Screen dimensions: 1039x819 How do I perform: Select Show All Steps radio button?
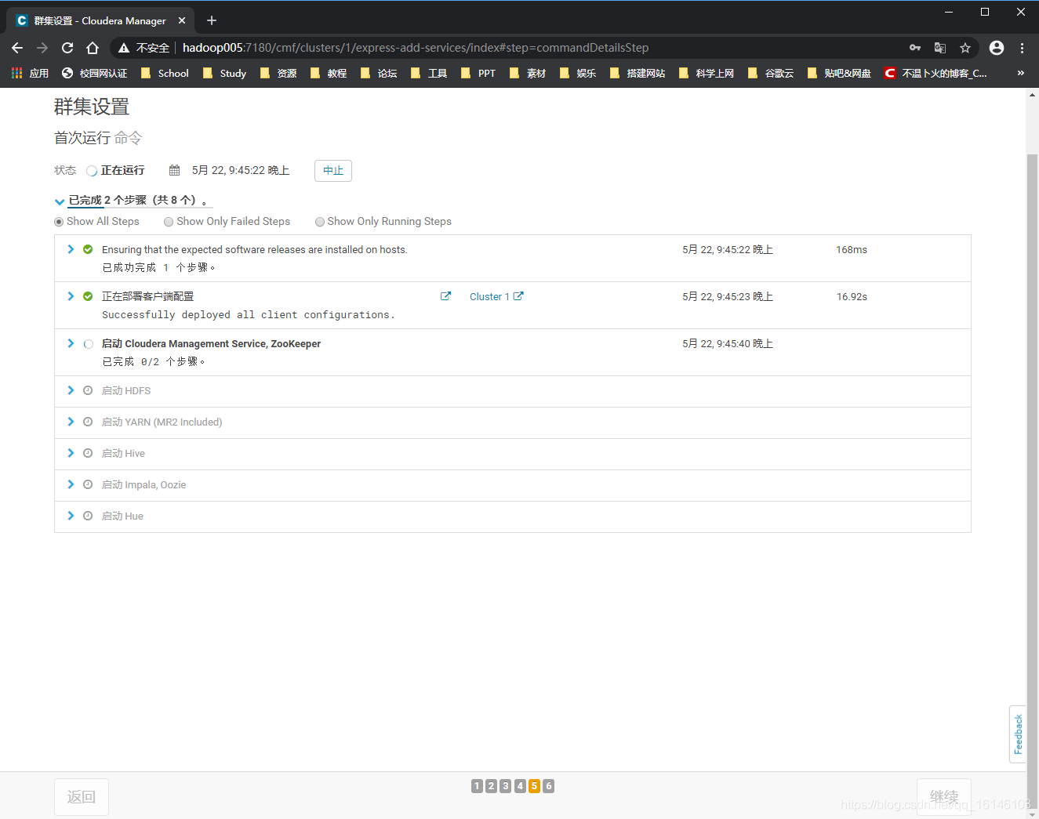[x=59, y=222]
